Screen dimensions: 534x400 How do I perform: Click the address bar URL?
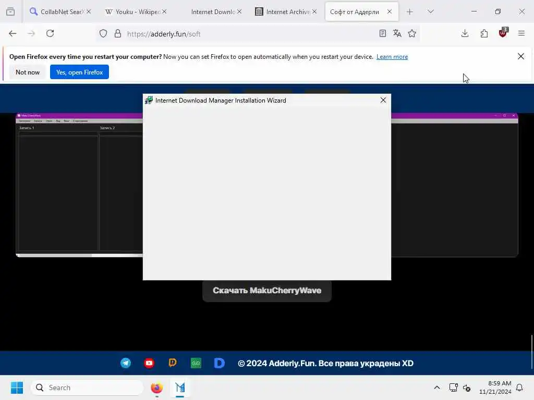pos(164,34)
